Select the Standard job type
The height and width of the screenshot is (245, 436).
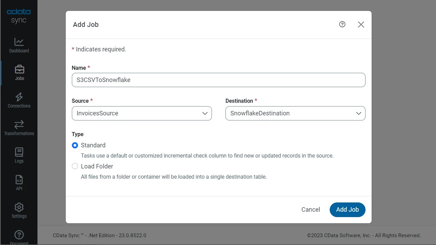[x=75, y=145]
